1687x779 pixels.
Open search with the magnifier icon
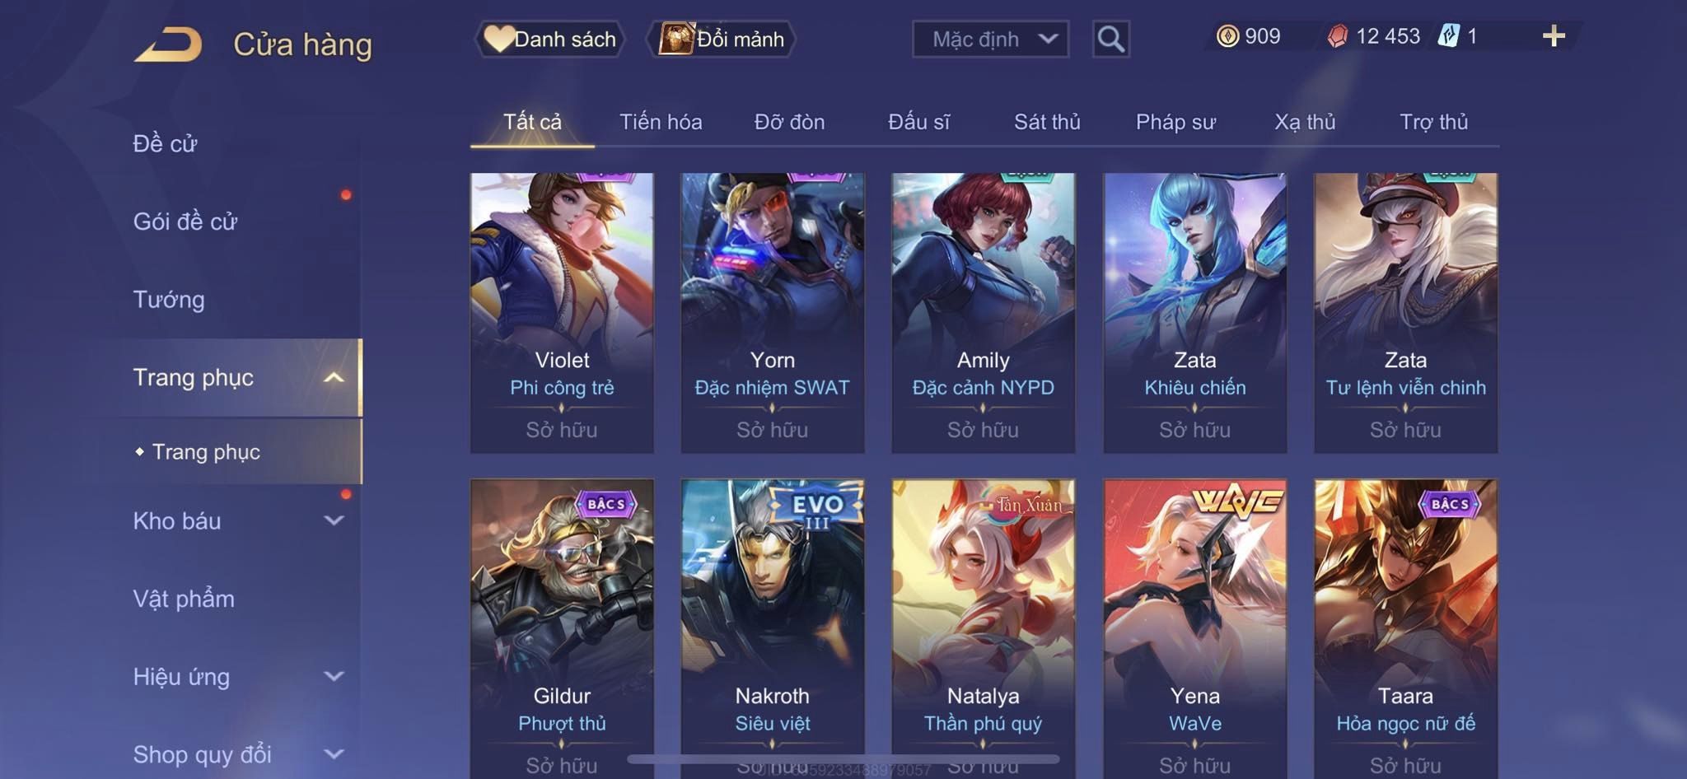[x=1110, y=39]
